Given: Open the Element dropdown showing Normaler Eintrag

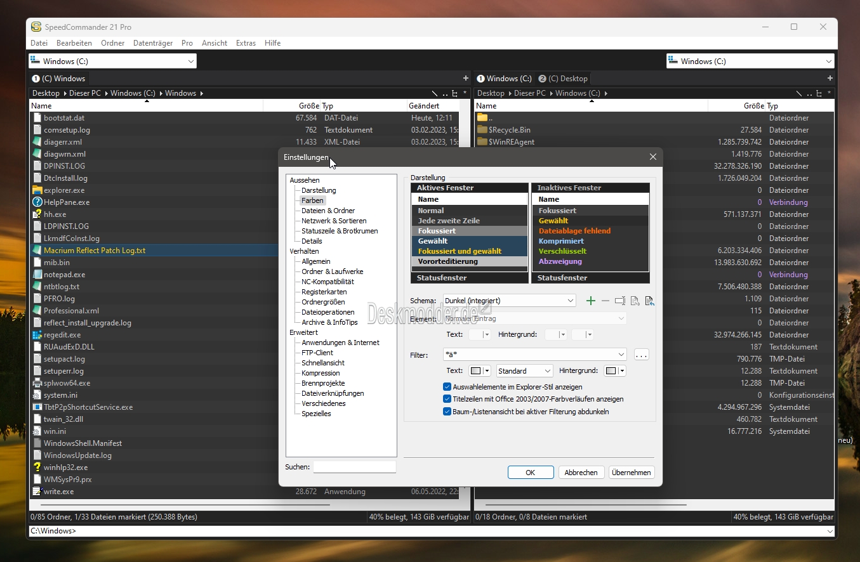Looking at the screenshot, I should pyautogui.click(x=534, y=318).
